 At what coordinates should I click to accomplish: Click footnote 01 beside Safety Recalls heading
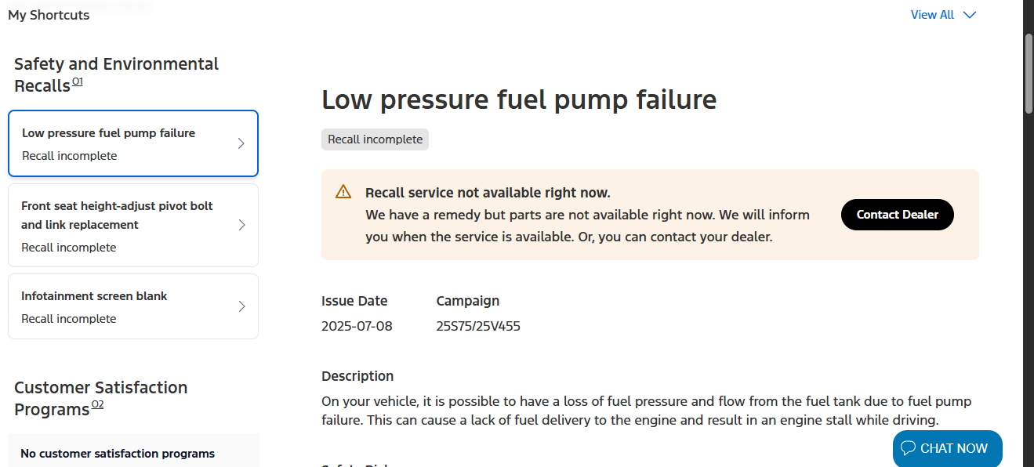78,81
